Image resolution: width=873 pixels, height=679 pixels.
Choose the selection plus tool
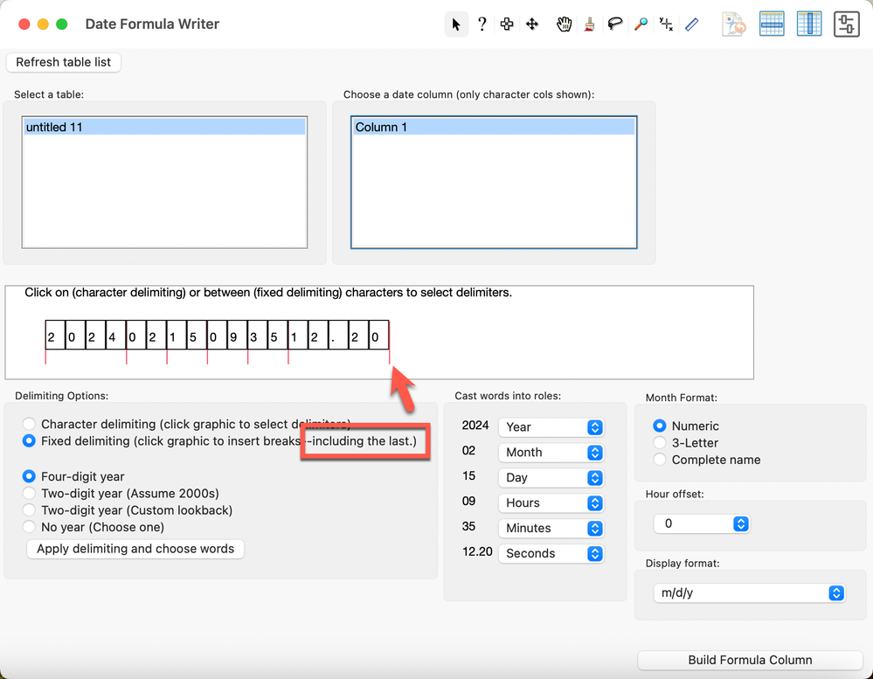coord(507,24)
